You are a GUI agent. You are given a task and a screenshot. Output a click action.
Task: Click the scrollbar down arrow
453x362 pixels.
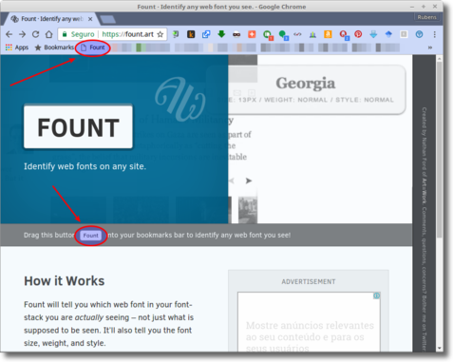pos(440,348)
